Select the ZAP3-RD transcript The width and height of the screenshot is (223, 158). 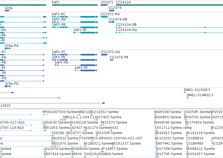pos(75,22)
